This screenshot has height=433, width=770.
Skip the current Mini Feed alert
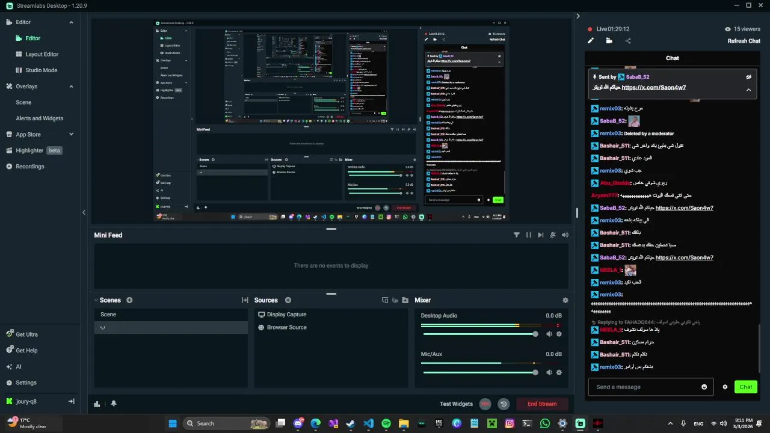click(541, 235)
